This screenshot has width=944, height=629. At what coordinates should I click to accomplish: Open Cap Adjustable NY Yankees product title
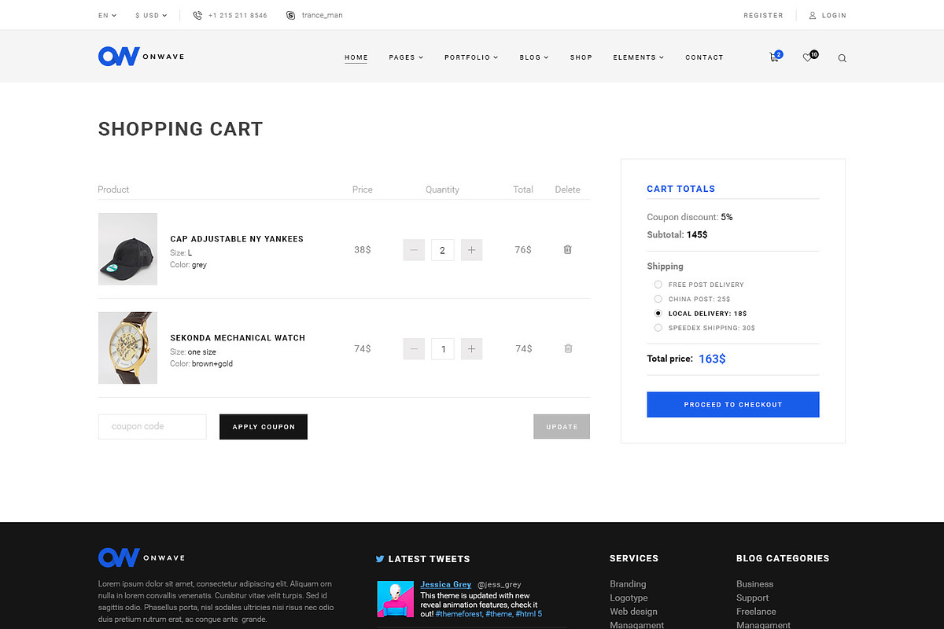tap(237, 239)
